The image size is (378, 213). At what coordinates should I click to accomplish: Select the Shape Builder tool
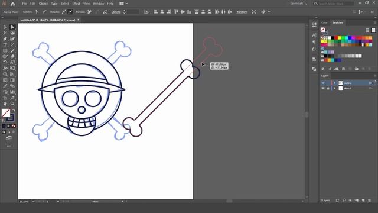[5, 74]
